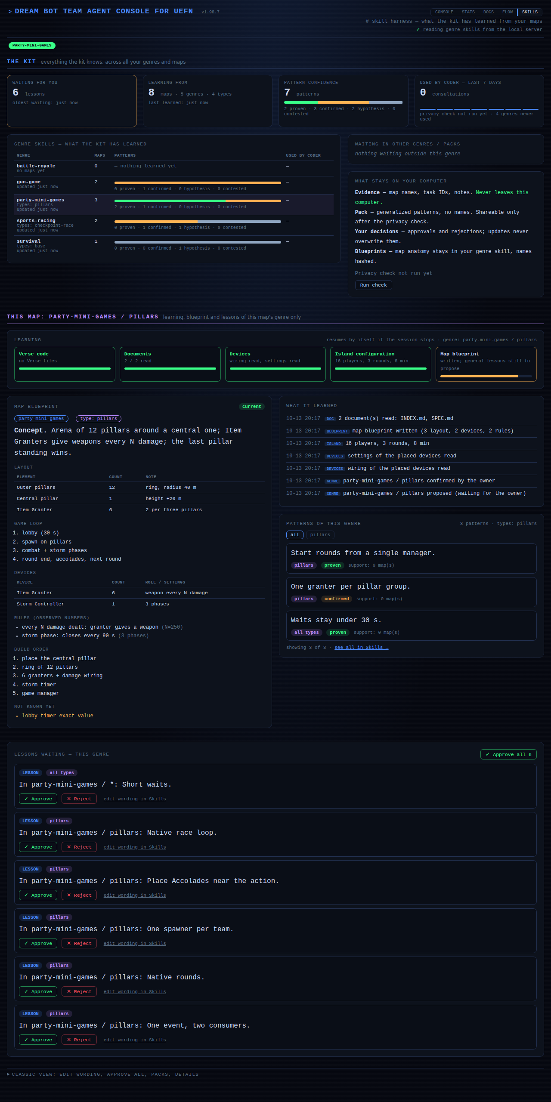Screen dimensions: 551x1102
Task: Reject "Place Accolades near the action" lesson
Action: point(79,895)
